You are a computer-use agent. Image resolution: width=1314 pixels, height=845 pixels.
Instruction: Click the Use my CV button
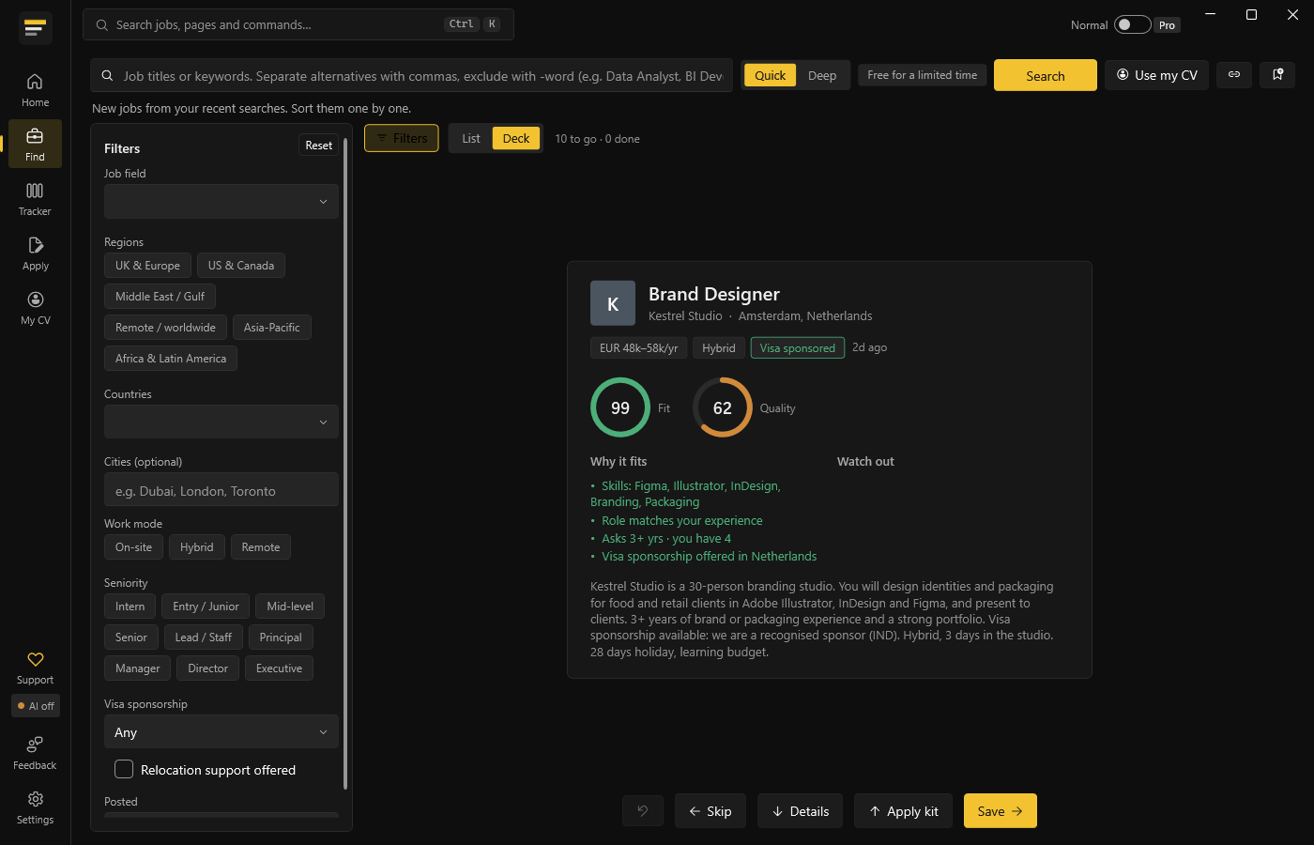click(x=1156, y=75)
